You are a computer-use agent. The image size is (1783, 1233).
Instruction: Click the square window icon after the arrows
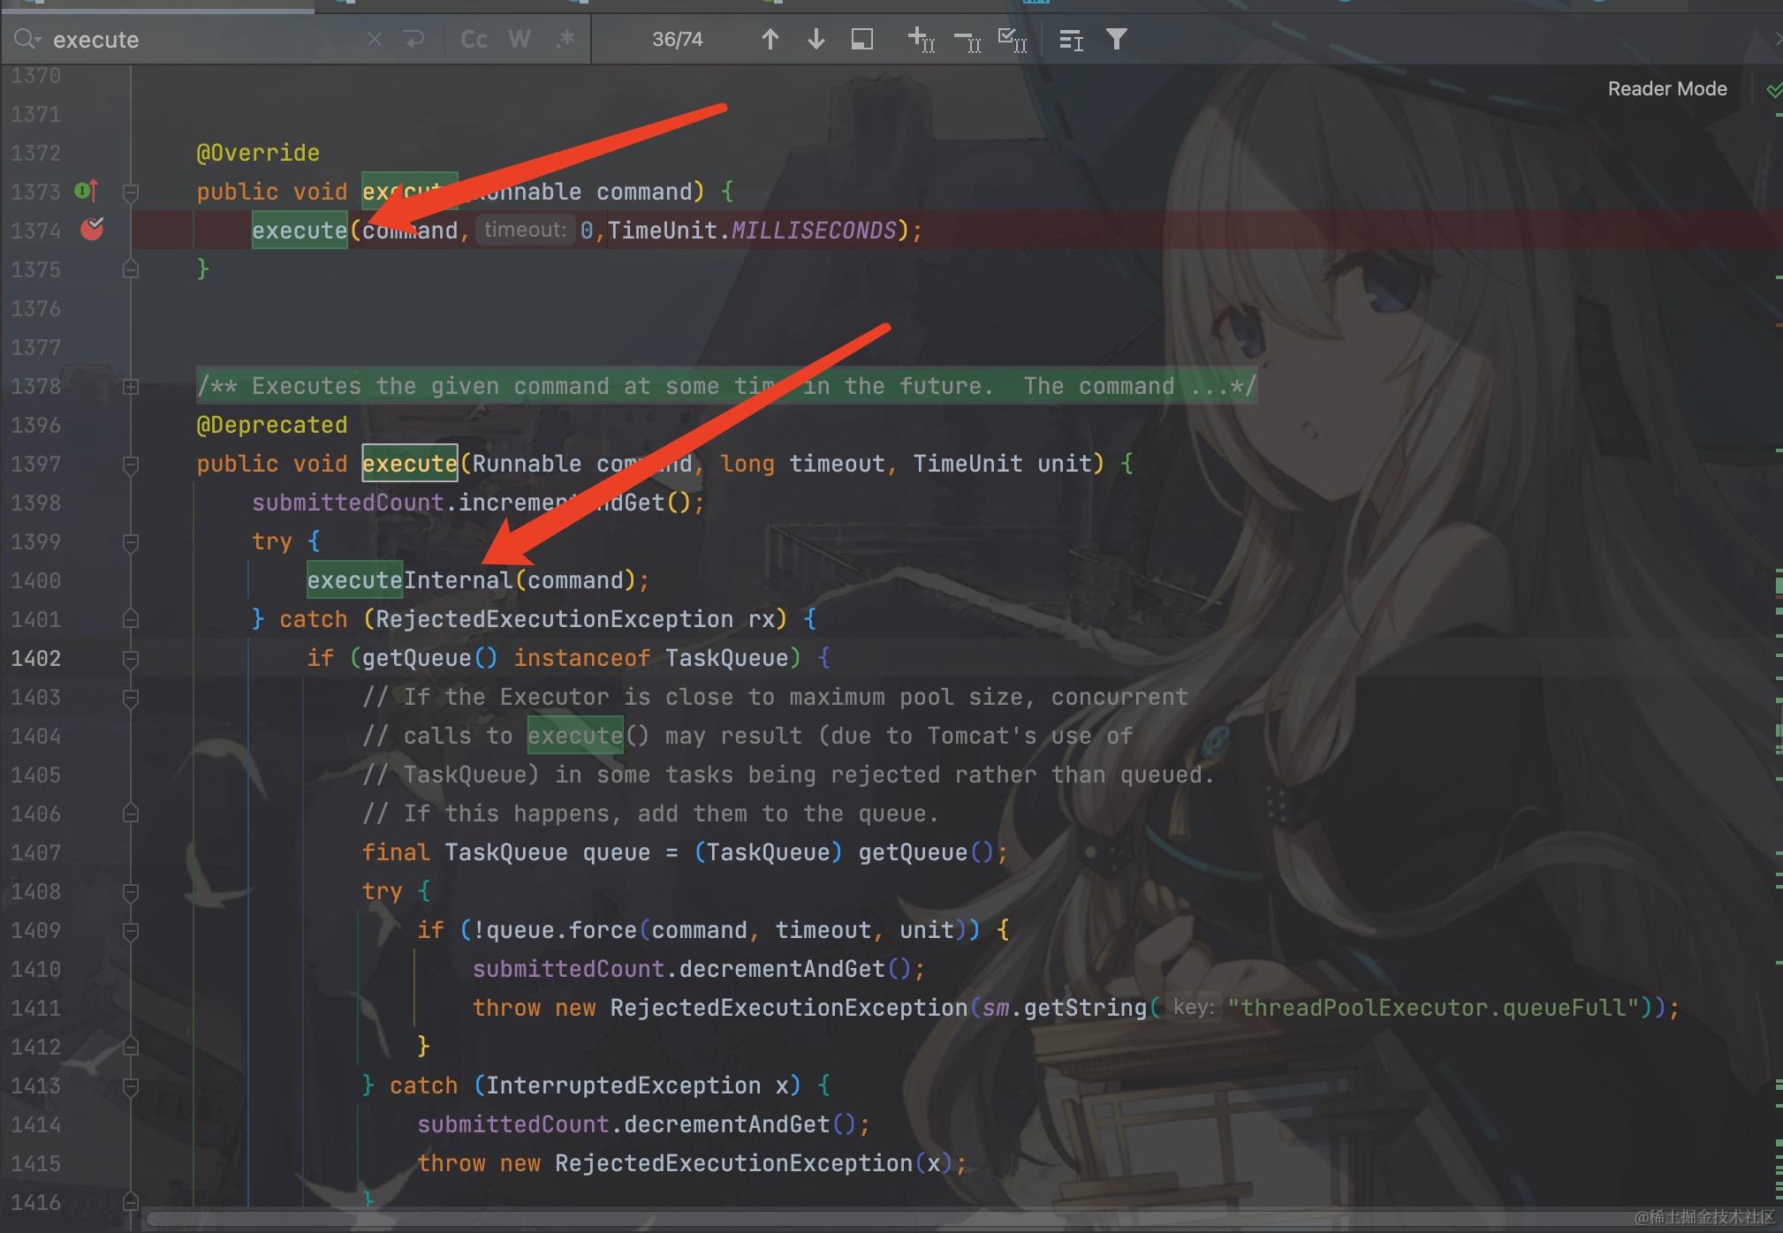(861, 39)
